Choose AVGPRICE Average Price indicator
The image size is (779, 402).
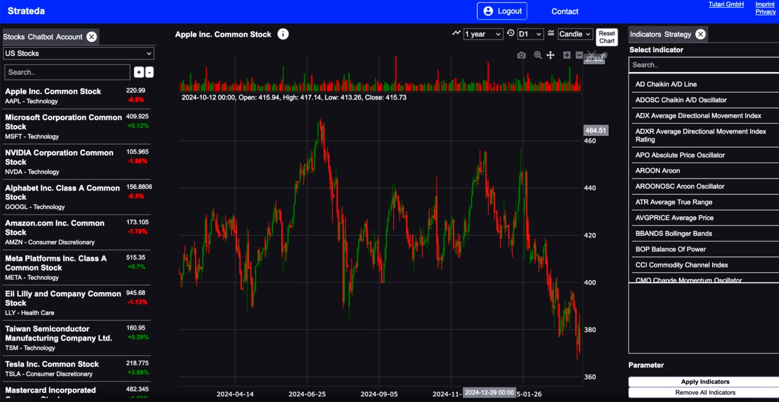(x=705, y=218)
